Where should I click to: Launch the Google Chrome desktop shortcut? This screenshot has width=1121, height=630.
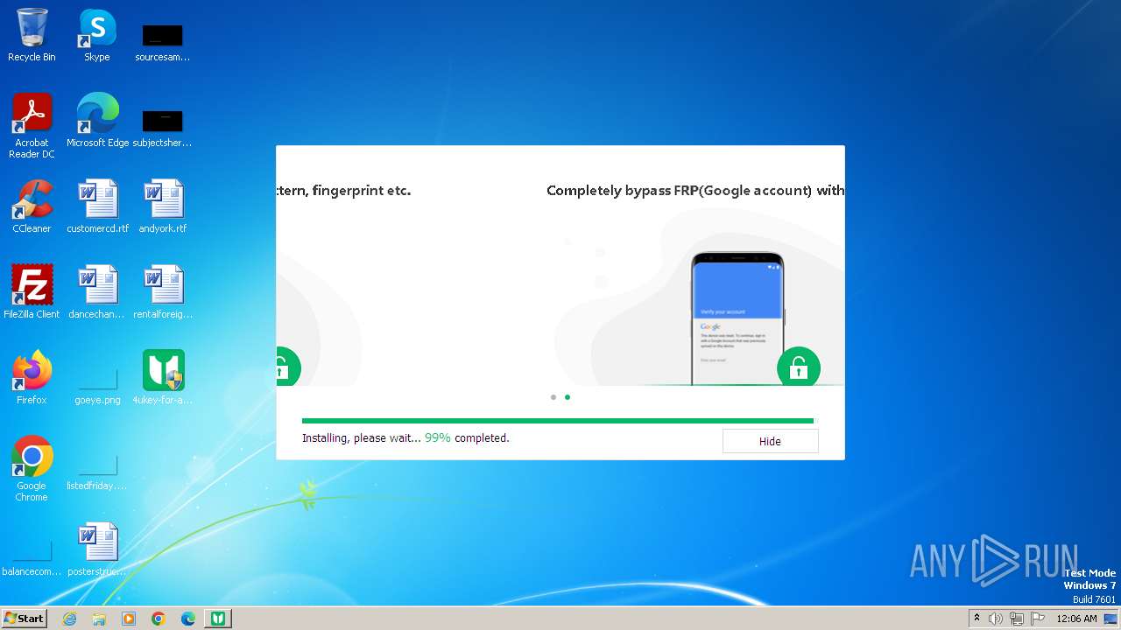pyautogui.click(x=32, y=469)
